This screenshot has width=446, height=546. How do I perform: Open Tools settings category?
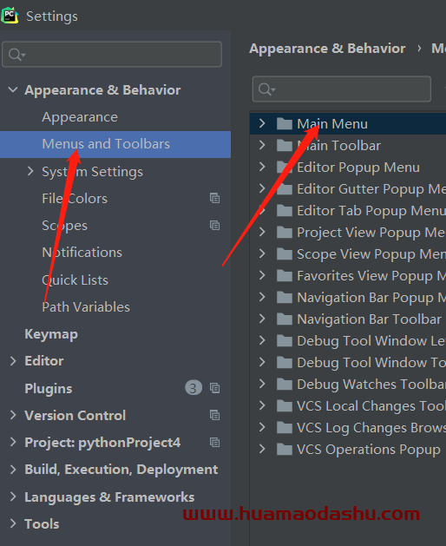click(x=42, y=524)
